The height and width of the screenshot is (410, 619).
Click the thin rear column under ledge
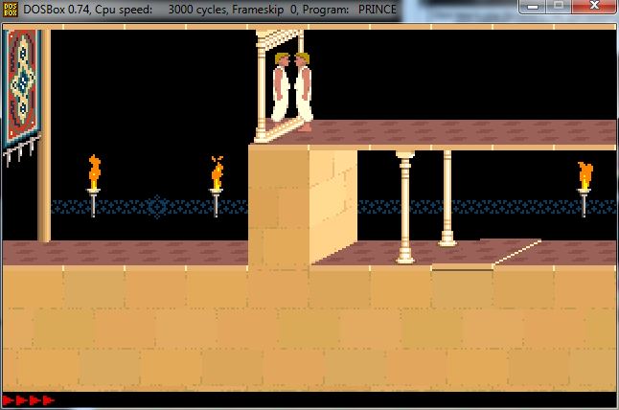pos(447,198)
